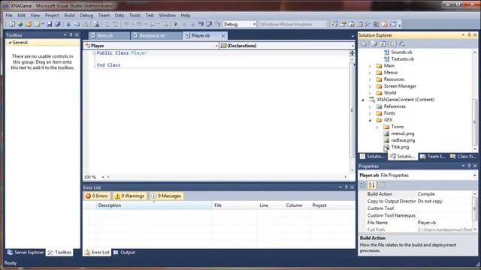
Task: Click the Cut toolbar icon
Action: click(68, 24)
